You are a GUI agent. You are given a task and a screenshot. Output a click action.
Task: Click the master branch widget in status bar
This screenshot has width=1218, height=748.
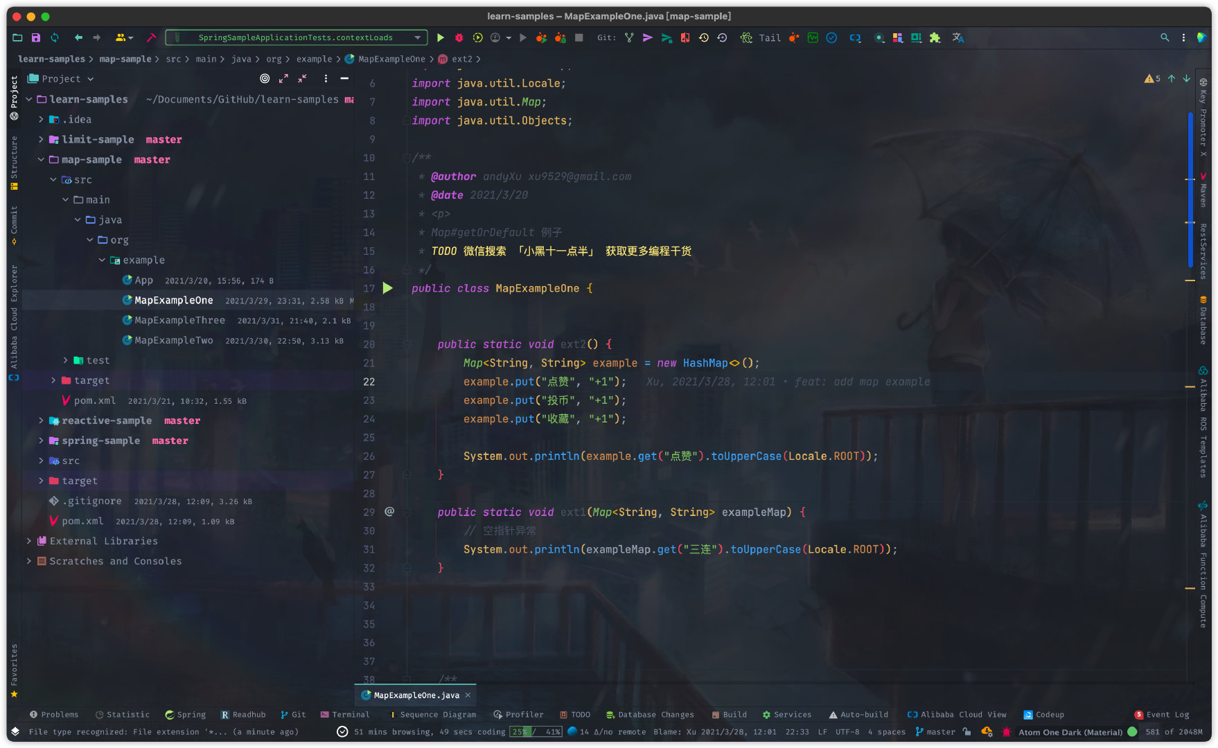(935, 731)
